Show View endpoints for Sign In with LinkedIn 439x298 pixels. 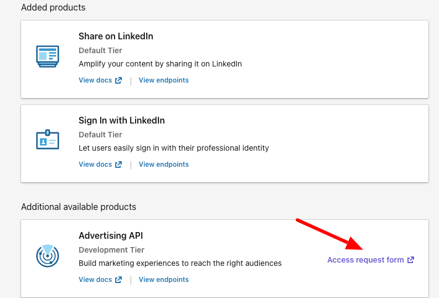[x=164, y=165]
